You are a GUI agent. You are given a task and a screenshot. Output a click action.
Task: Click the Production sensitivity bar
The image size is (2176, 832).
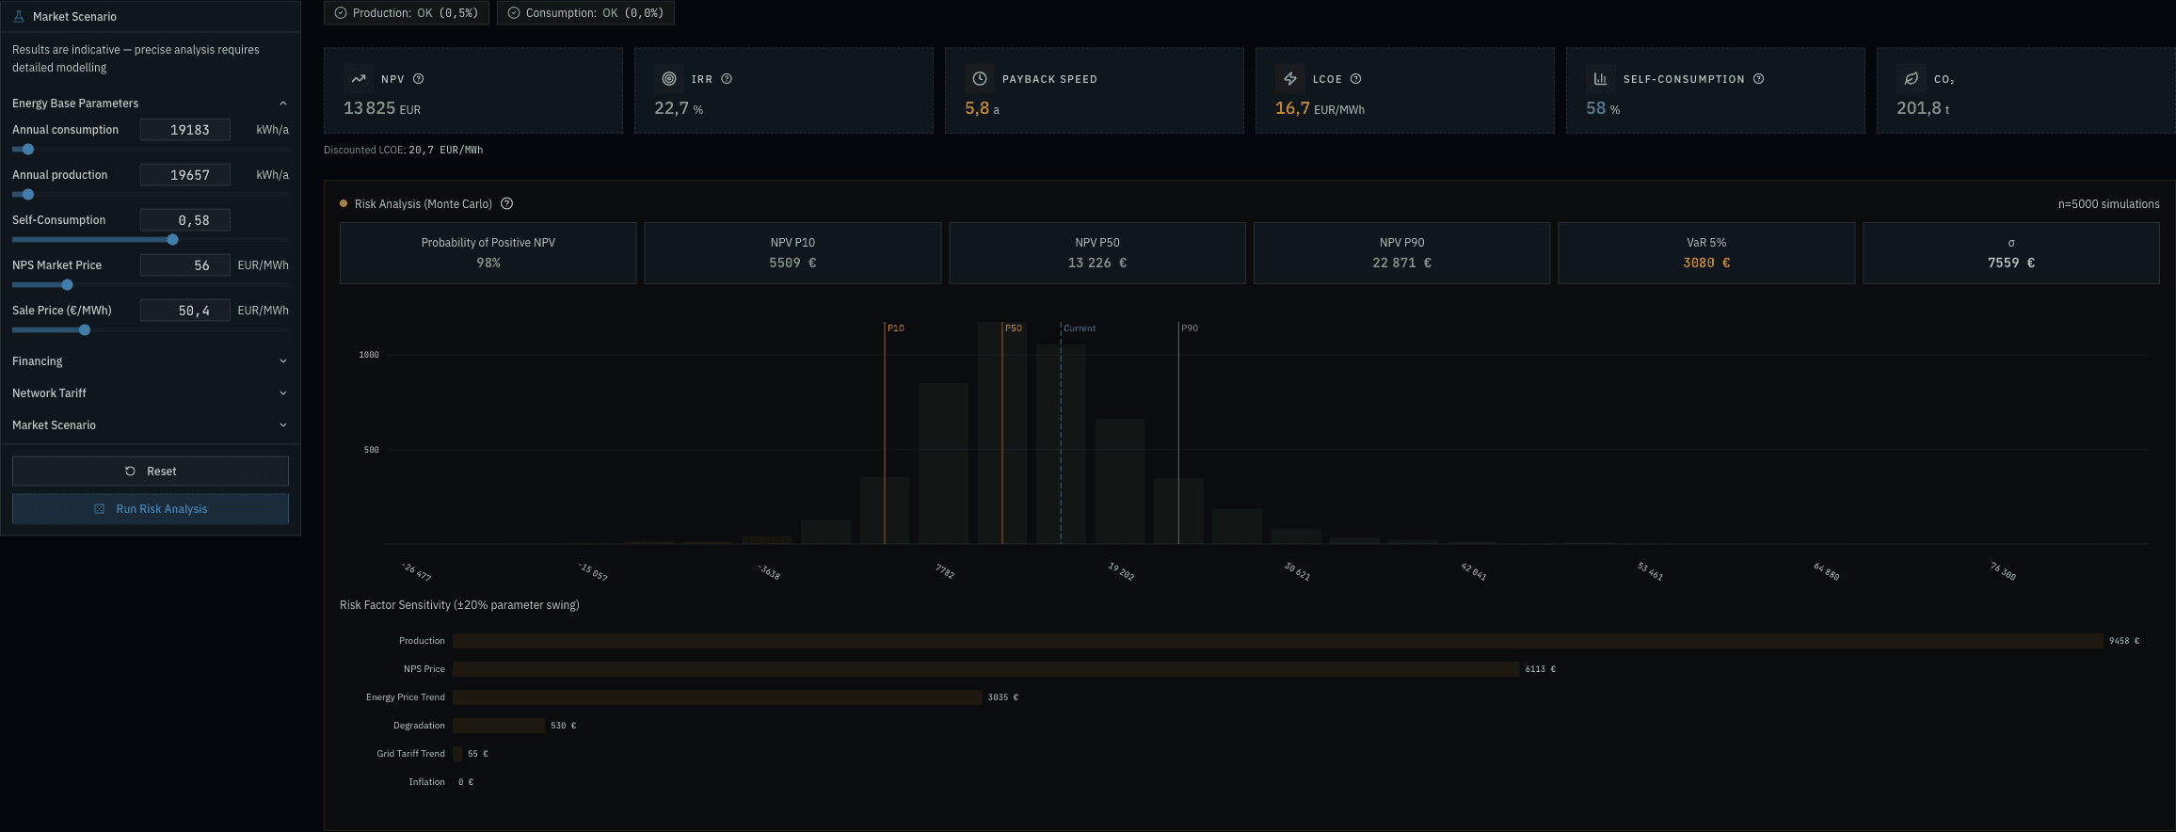[1278, 641]
